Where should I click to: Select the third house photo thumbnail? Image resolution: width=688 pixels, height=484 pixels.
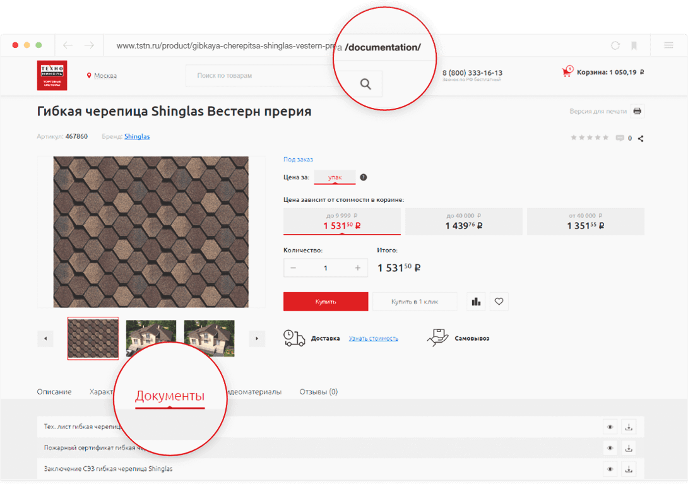click(x=210, y=338)
